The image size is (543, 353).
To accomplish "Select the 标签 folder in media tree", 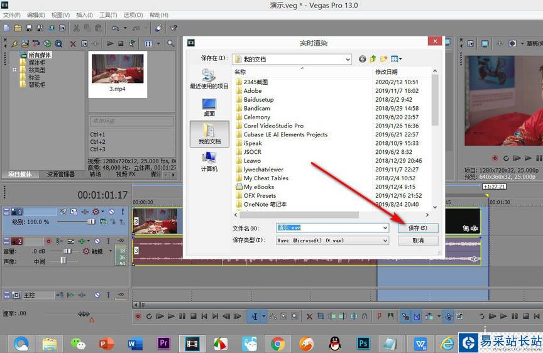I will (x=34, y=77).
